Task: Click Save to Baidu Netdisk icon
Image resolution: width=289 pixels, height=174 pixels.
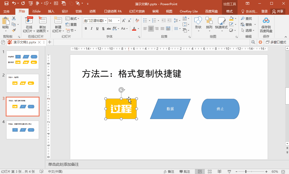Action: pyautogui.click(x=266, y=20)
